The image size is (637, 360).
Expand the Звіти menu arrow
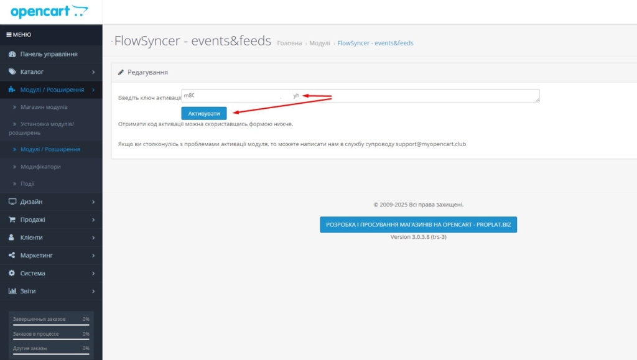tap(93, 291)
